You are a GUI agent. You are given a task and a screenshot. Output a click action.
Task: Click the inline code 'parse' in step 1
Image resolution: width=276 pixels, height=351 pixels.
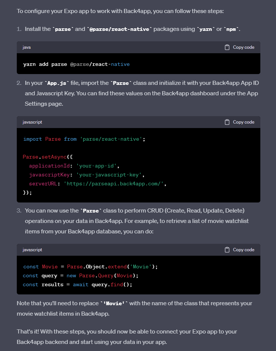63,29
